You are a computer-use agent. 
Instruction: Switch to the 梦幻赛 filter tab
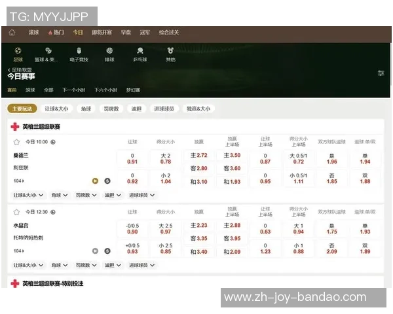coord(133,90)
